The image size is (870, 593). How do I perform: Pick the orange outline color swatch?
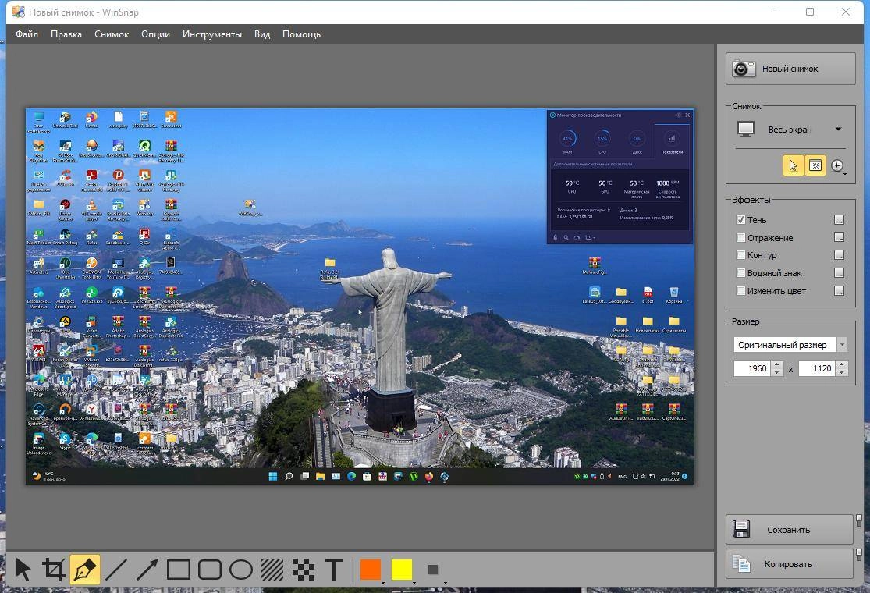[371, 570]
